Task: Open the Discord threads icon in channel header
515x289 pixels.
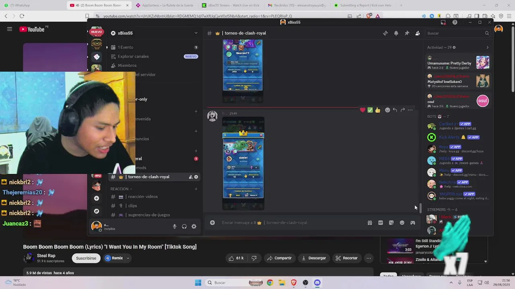Action: [385, 33]
